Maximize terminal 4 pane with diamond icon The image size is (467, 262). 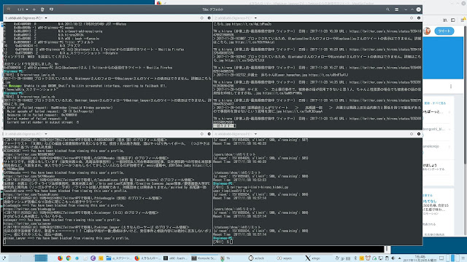click(412, 134)
